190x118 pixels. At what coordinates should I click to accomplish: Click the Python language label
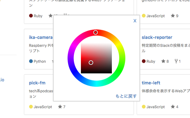point(40,62)
